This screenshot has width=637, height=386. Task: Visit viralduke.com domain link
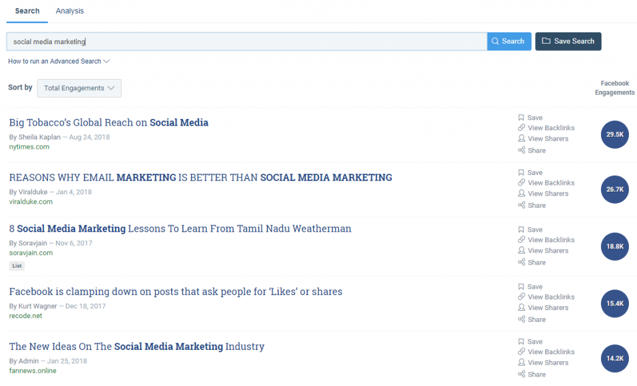(x=31, y=202)
